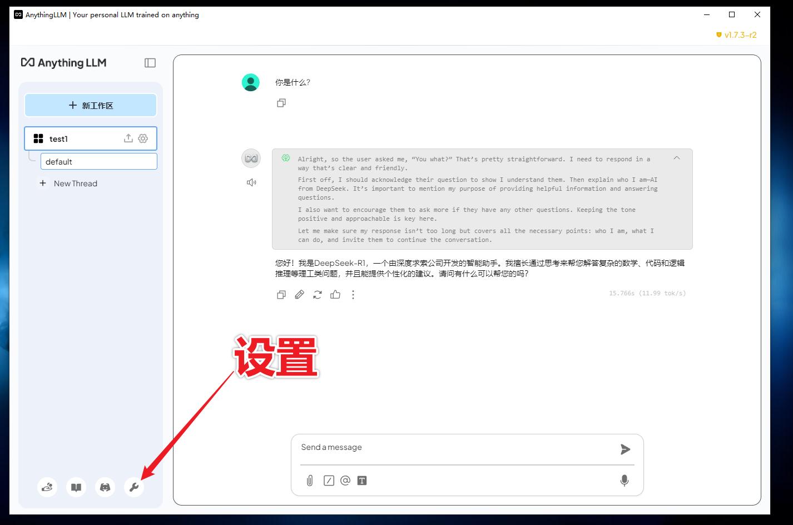Click the Anything LLM logo

tap(63, 63)
